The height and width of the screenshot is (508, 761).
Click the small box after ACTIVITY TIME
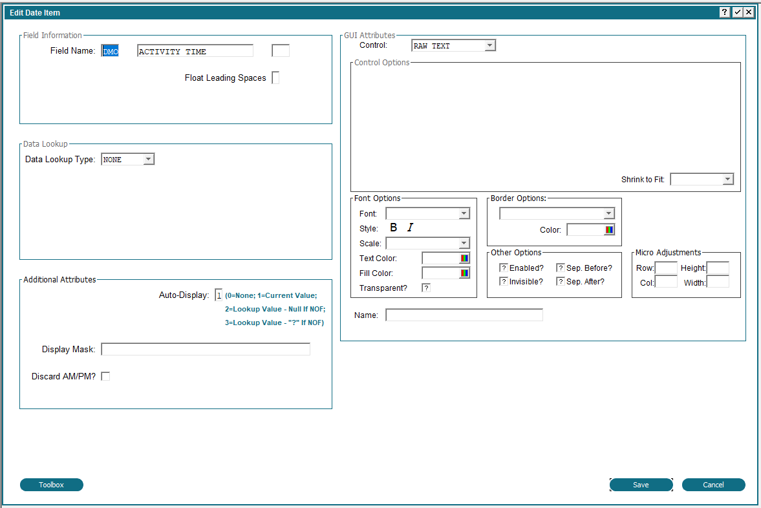pyautogui.click(x=281, y=50)
